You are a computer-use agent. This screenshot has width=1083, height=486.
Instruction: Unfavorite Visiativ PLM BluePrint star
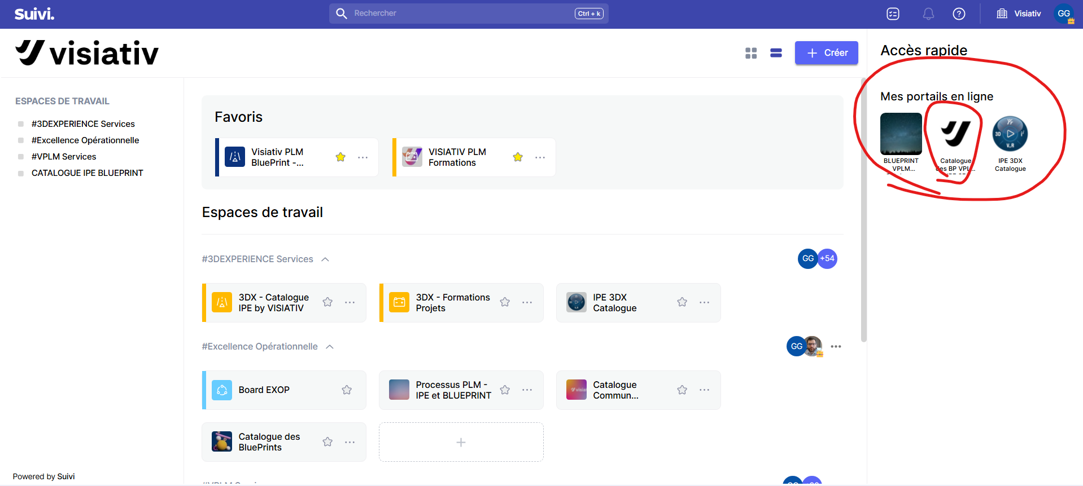point(340,157)
